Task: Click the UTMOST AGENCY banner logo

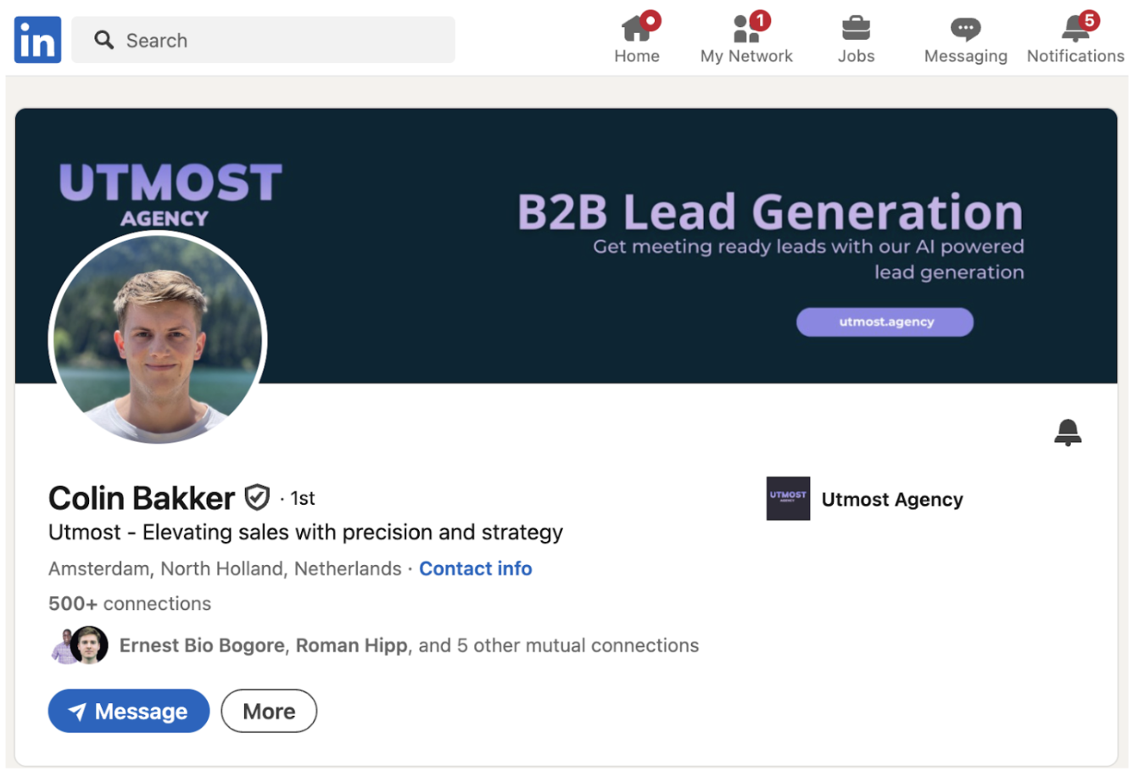Action: (x=170, y=194)
